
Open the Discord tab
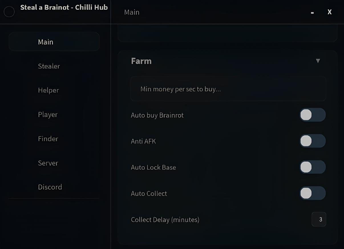click(x=50, y=187)
